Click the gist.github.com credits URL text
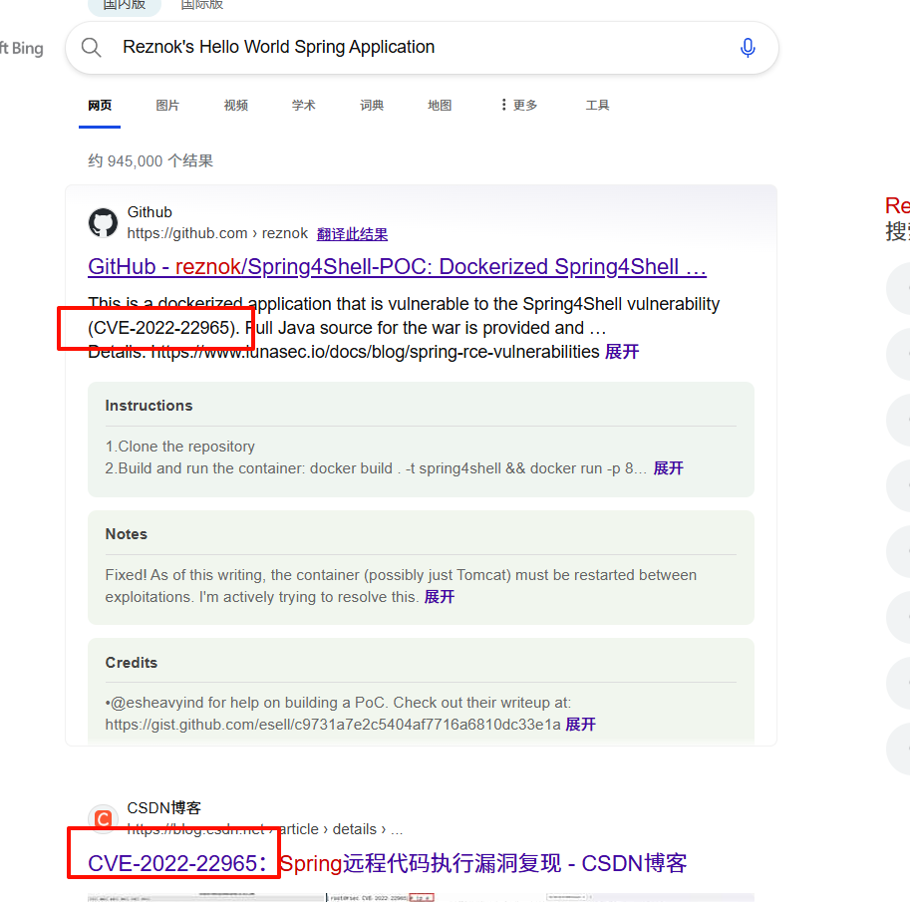910x902 pixels. (x=333, y=725)
